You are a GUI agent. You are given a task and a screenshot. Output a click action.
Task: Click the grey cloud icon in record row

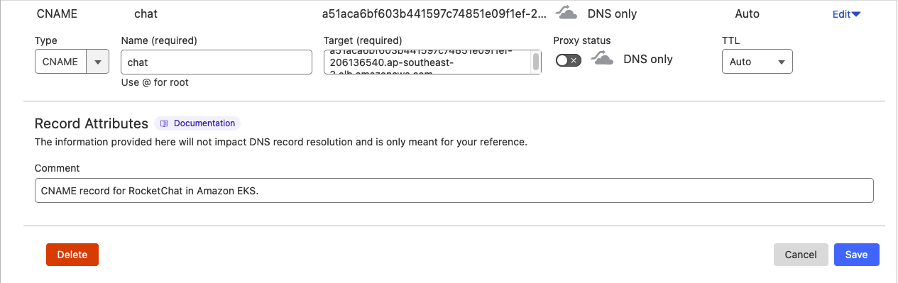click(x=566, y=13)
